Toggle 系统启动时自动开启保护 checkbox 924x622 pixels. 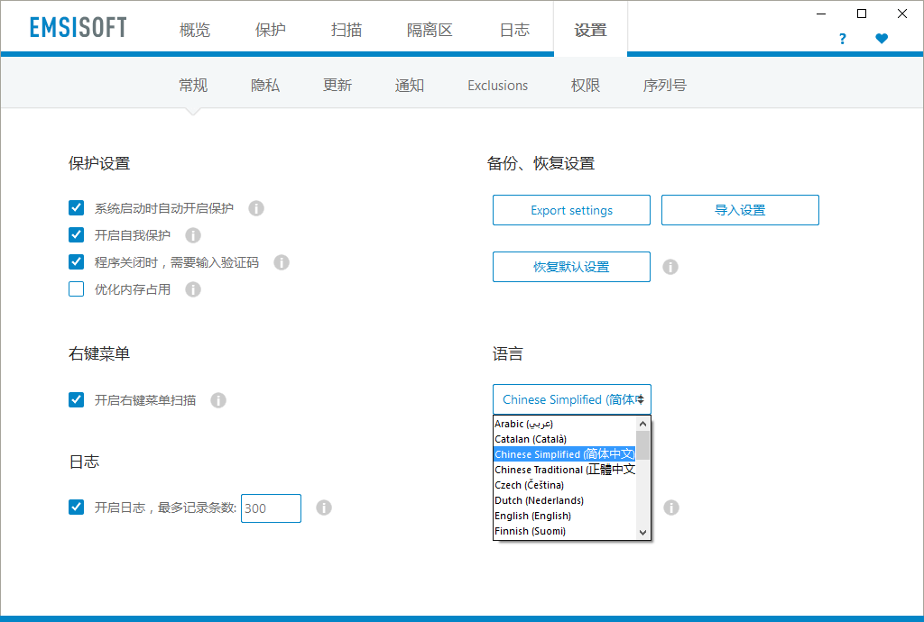(x=76, y=207)
